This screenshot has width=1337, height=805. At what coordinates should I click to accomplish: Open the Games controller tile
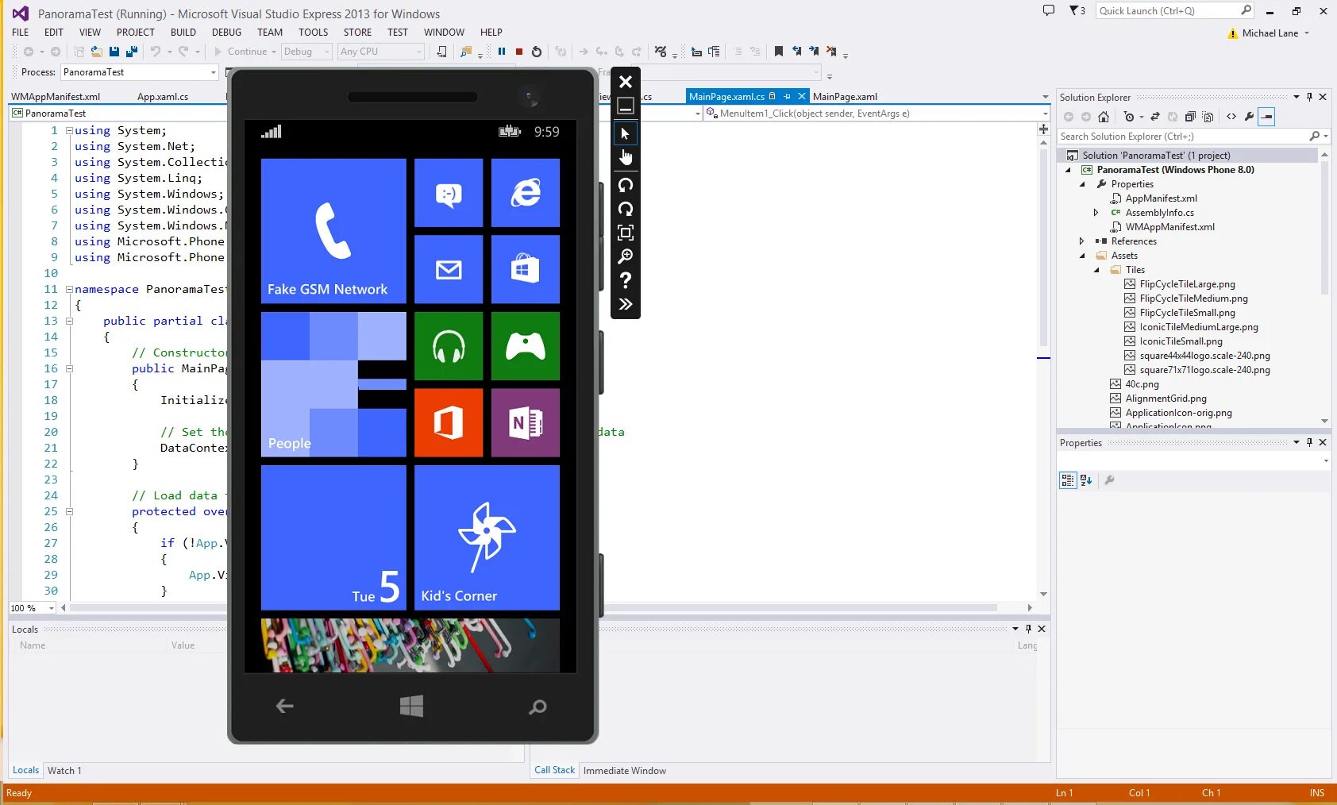coord(526,346)
